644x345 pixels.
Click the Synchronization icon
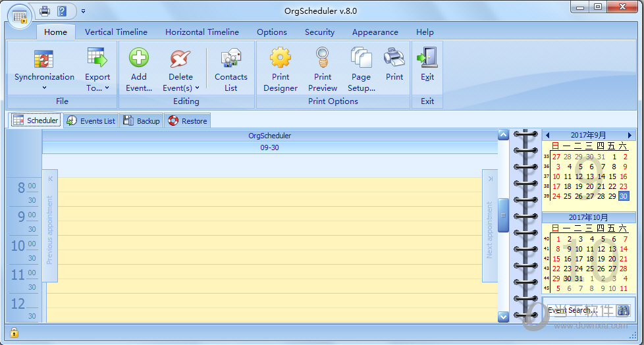(44, 59)
